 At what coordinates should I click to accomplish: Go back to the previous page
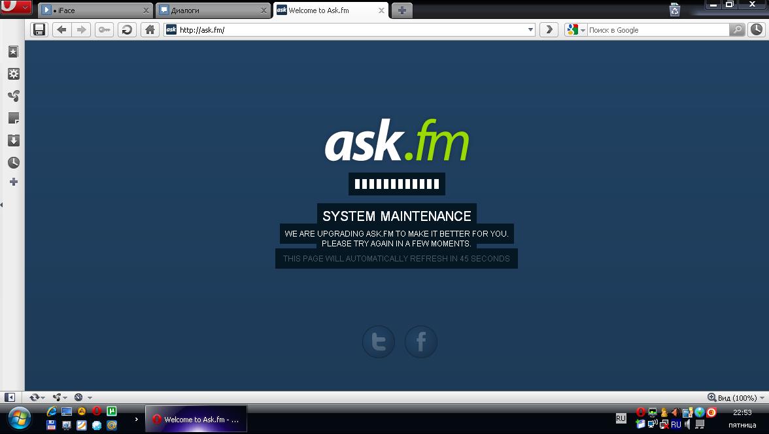click(61, 30)
